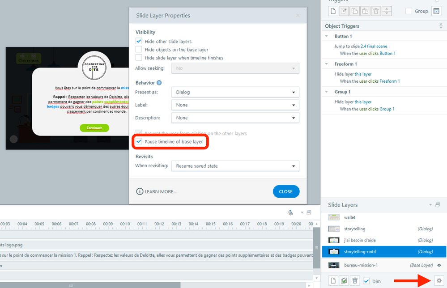The height and width of the screenshot is (288, 447).
Task: Click the edit trigger pencil icon
Action: coord(344,11)
